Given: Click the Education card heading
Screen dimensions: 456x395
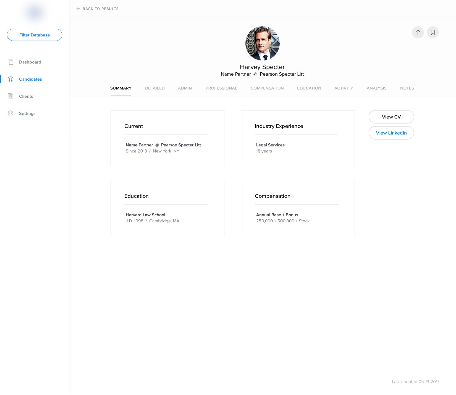Looking at the screenshot, I should tap(137, 196).
